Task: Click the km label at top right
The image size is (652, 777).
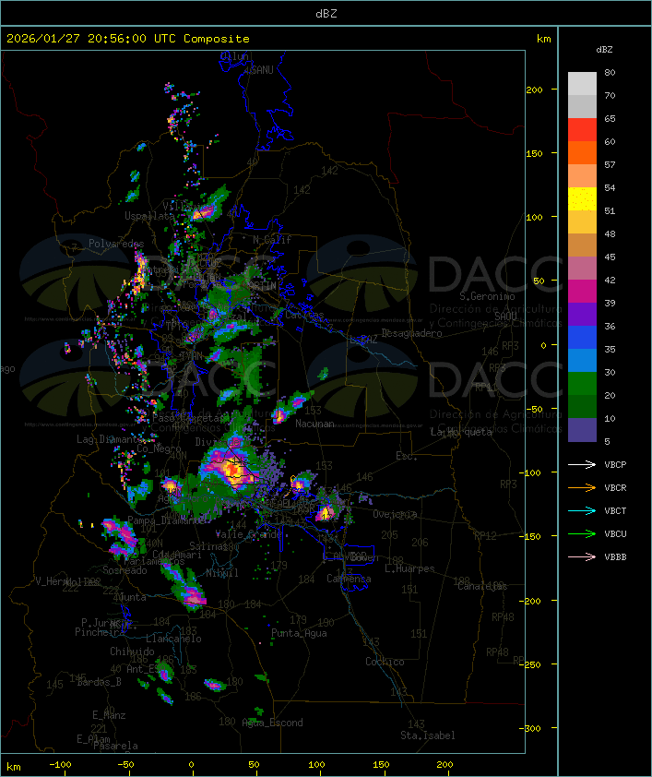Action: point(543,39)
